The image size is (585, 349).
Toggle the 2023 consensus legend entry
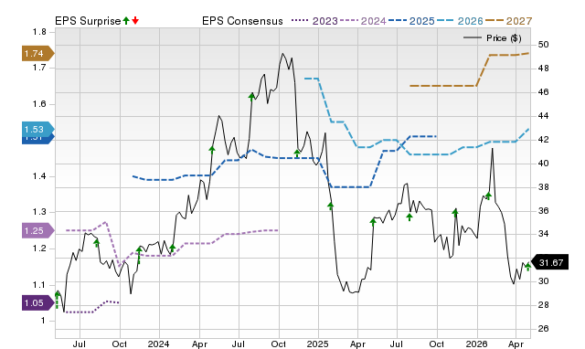(314, 21)
